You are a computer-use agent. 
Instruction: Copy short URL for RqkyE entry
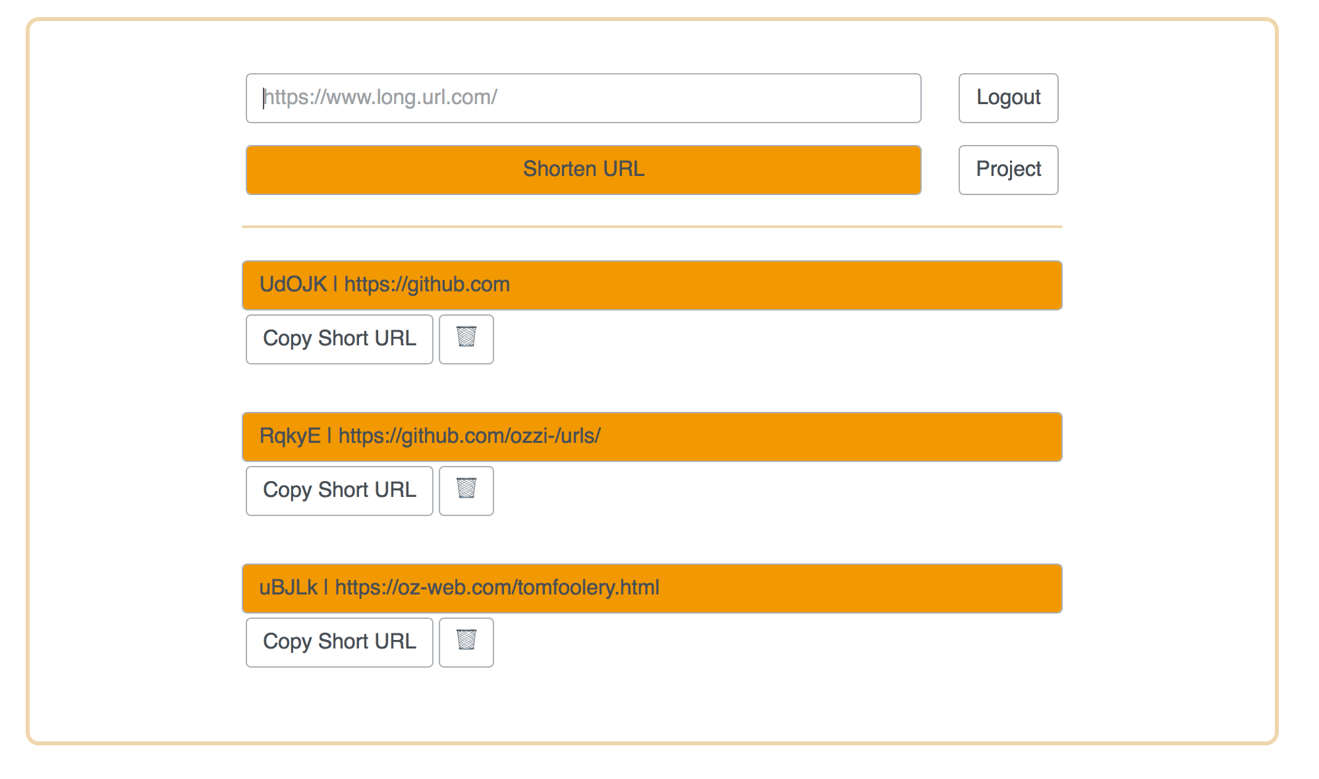339,491
